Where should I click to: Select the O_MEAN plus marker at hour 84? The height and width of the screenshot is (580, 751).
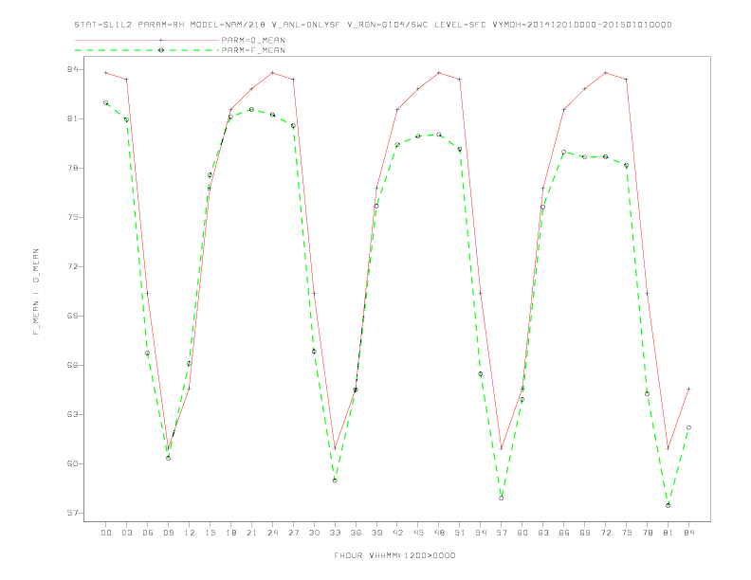click(689, 389)
